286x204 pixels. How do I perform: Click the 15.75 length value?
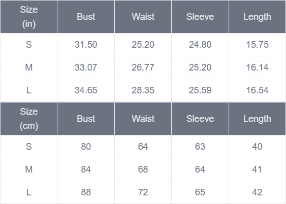coord(257,45)
